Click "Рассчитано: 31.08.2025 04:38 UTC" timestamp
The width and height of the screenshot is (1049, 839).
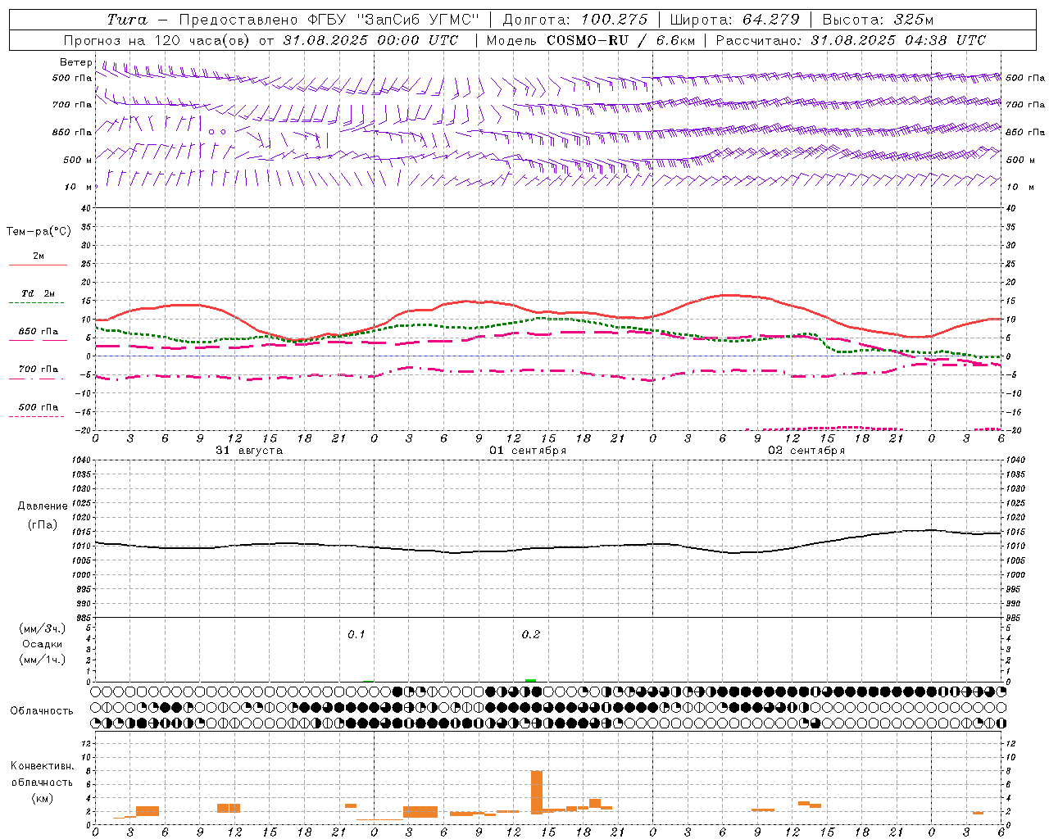click(851, 40)
